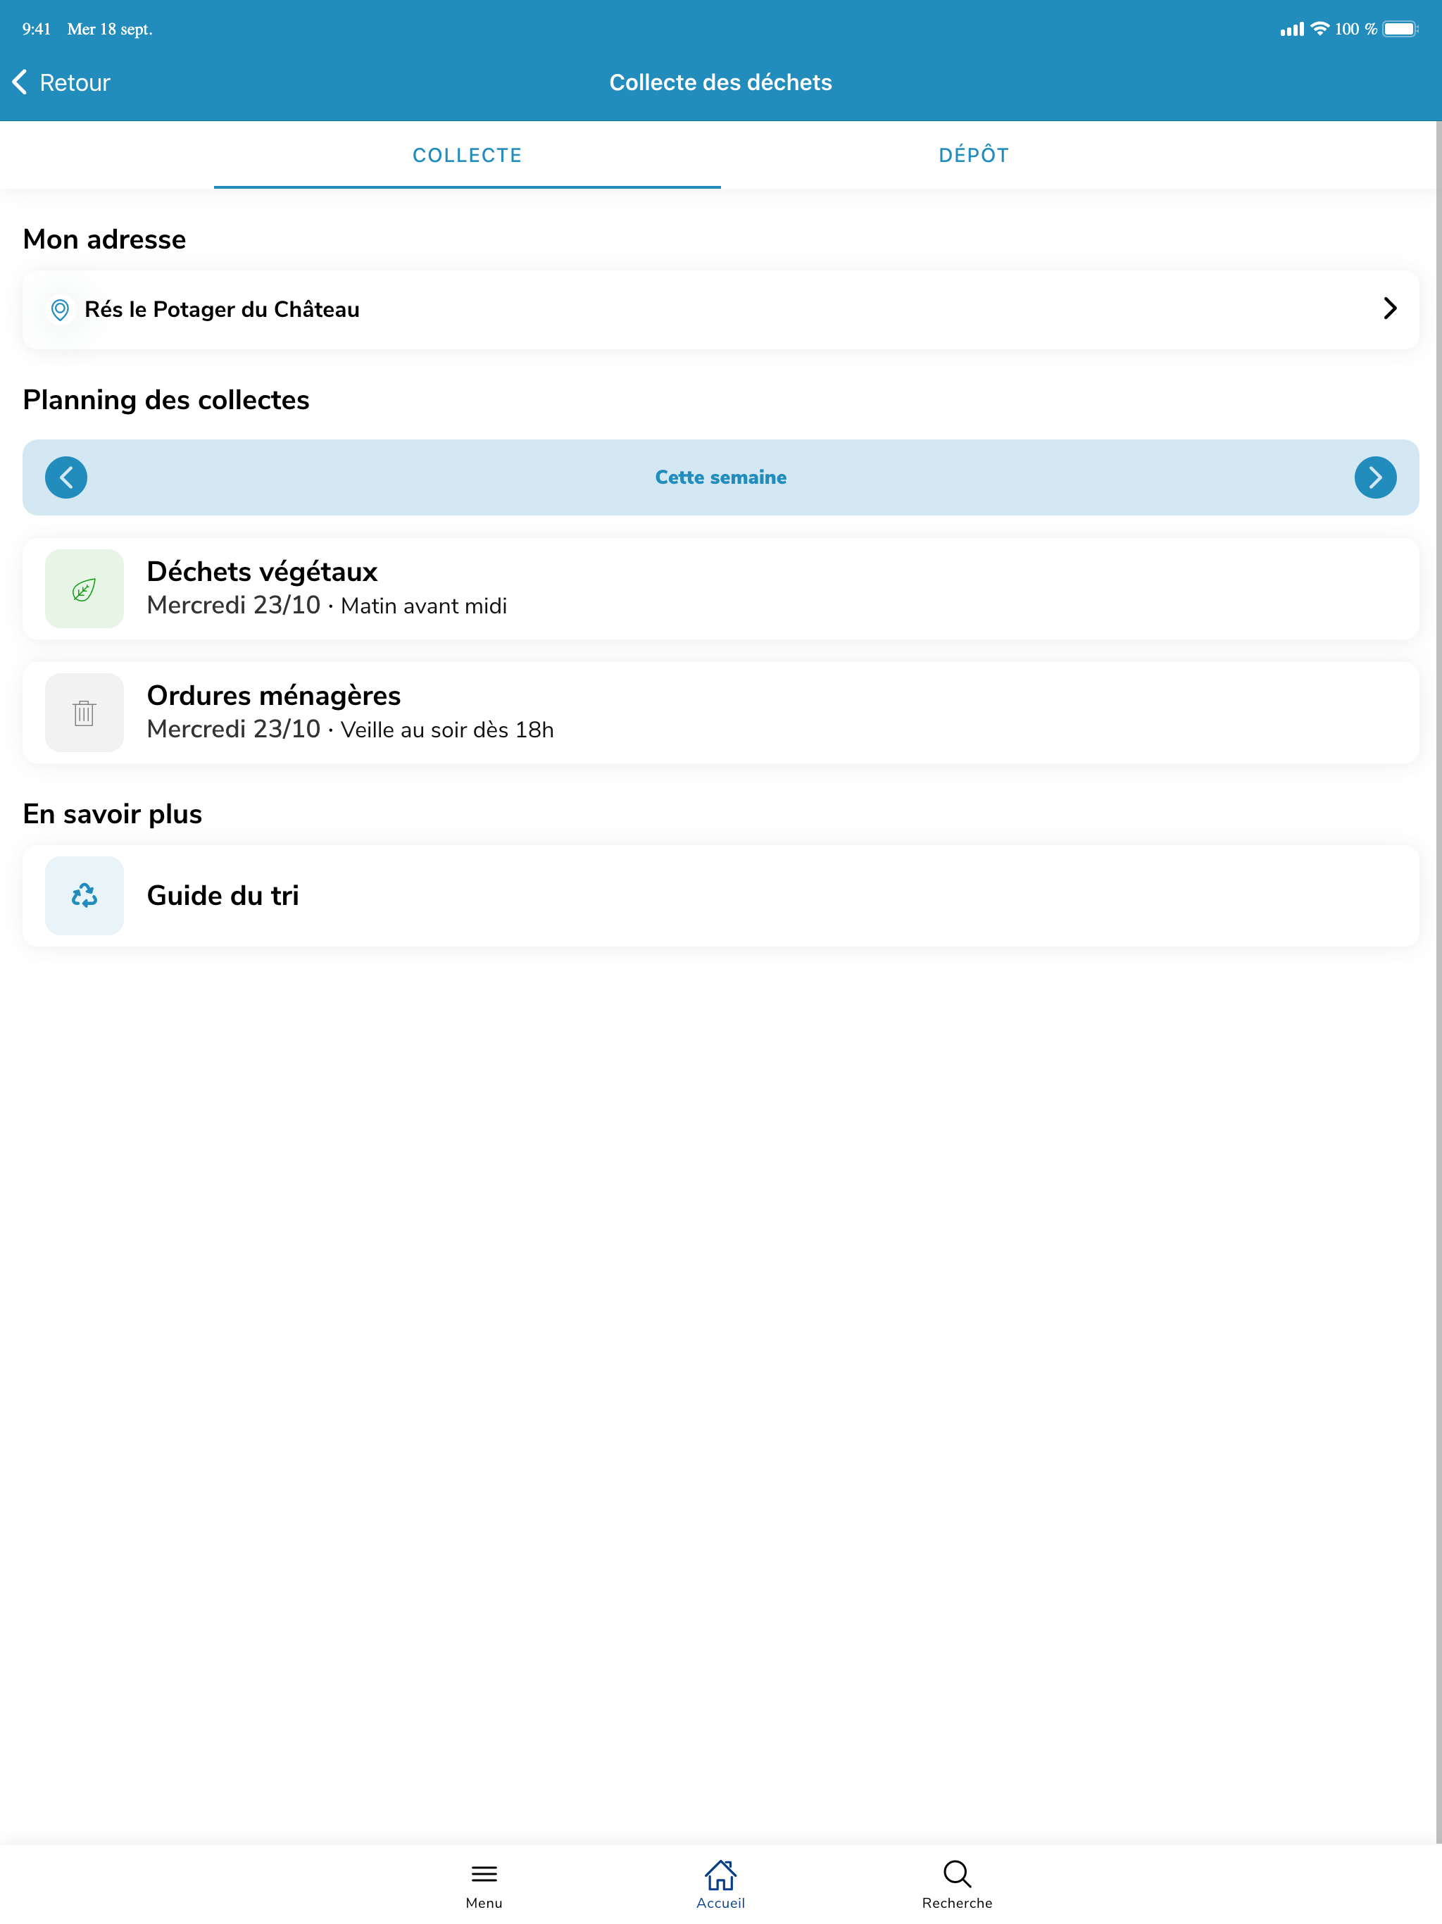
Task: Open the Déchets végétaux collection card
Action: 720,589
